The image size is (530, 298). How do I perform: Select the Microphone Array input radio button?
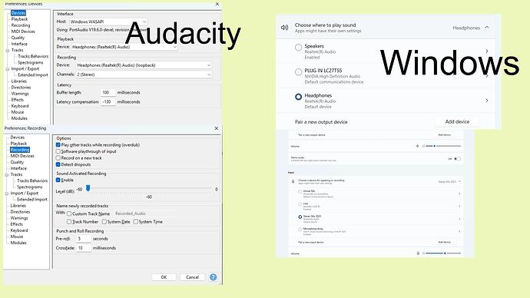300,230
